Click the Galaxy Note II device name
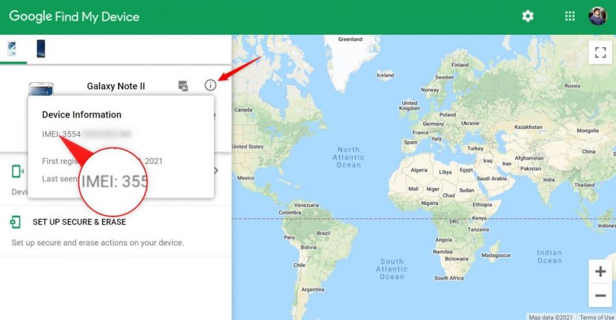The image size is (616, 320). pyautogui.click(x=116, y=86)
